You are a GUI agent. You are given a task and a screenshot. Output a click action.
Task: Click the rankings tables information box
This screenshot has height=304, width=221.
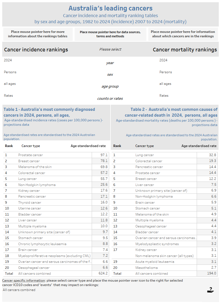(x=38, y=34)
